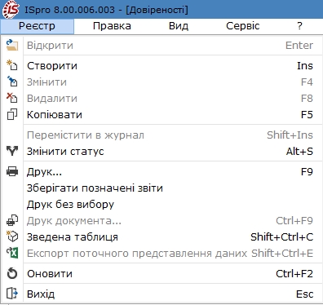
Task: Click the edit pencil icon beside Змінити
Action: pyautogui.click(x=12, y=82)
